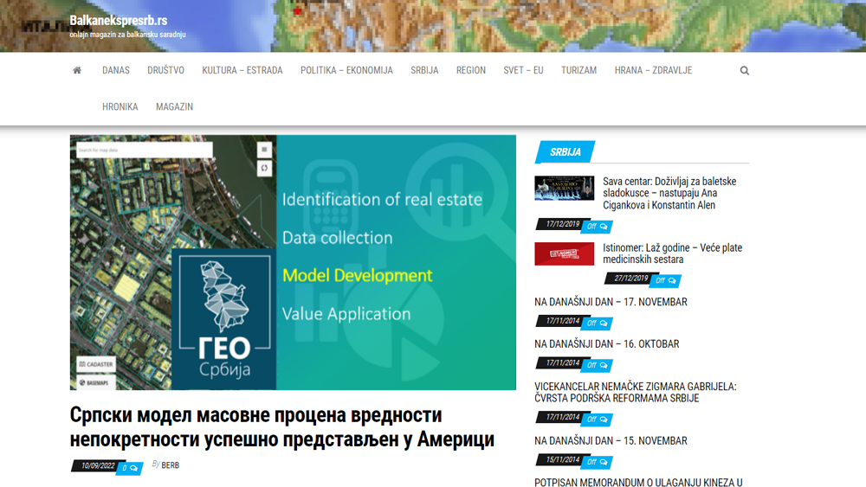Open NA DANAŠNJI DAN – 16. OKTOBAR

(607, 344)
